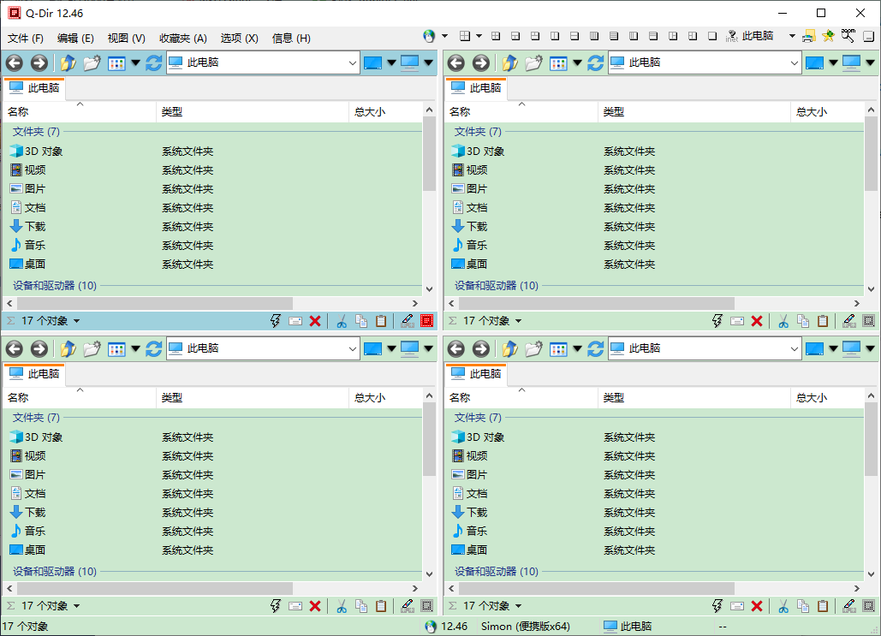Expand the view mode dropdown arrow in the top-right pane
This screenshot has width=881, height=636.
point(577,62)
